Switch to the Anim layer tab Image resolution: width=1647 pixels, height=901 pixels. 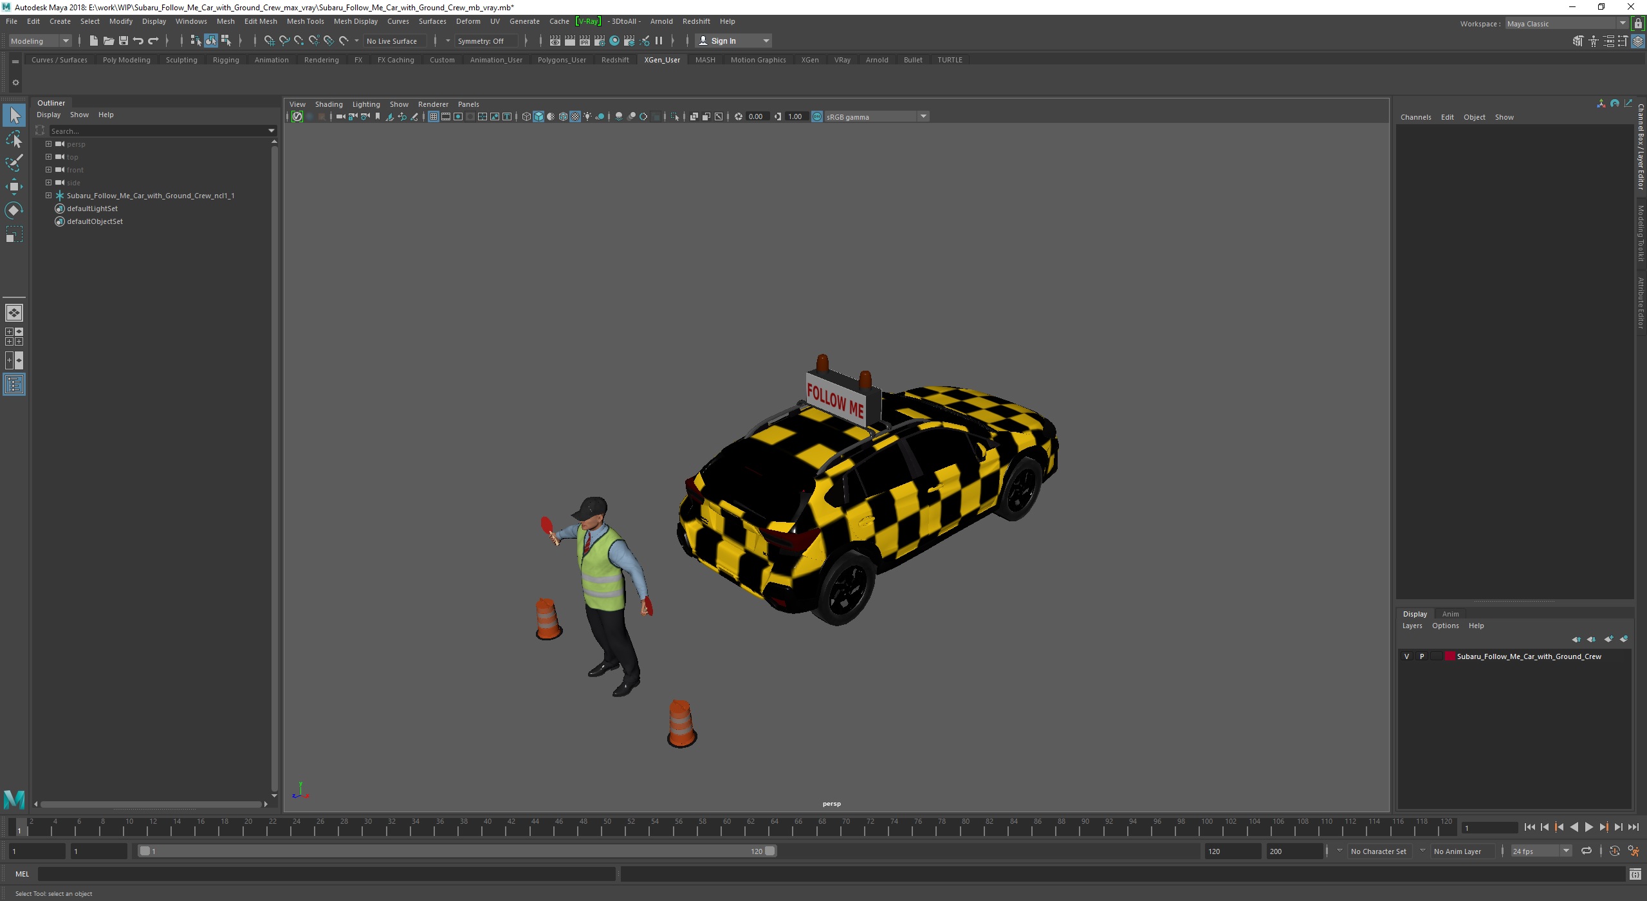[x=1450, y=614]
